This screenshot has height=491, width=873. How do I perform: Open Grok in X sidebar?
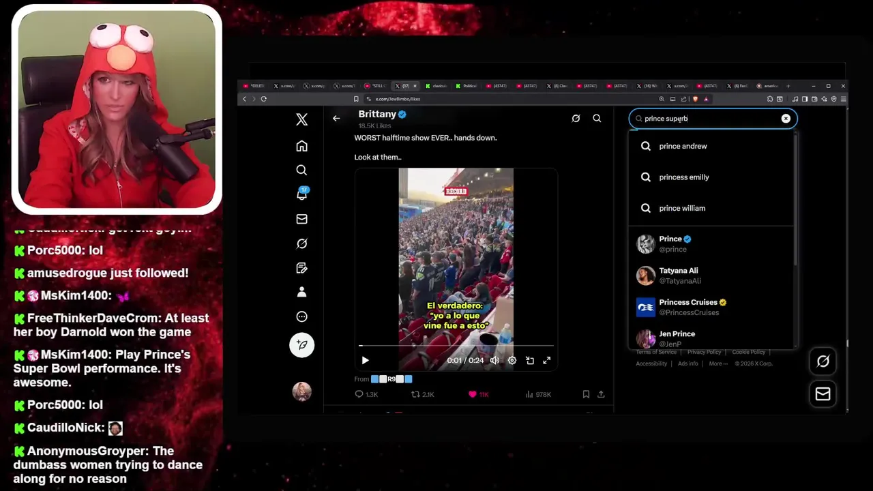tap(301, 243)
